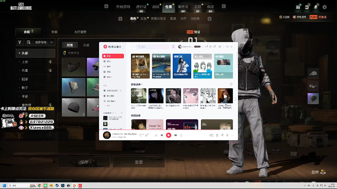Viewport: 337px width, 189px height.
Task: Click the NetEase Music mini-mode icon
Action: point(219,47)
